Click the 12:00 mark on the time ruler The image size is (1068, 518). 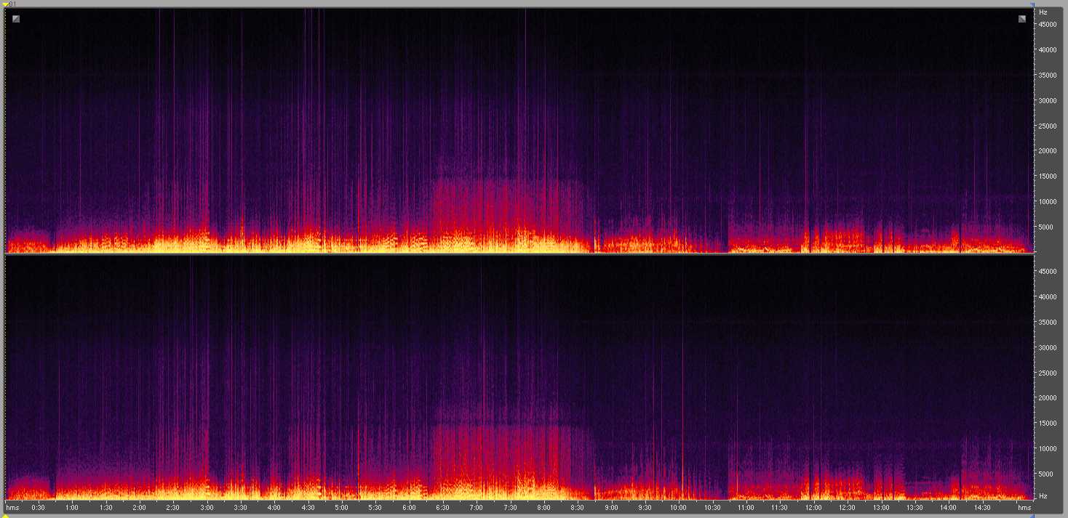point(813,507)
